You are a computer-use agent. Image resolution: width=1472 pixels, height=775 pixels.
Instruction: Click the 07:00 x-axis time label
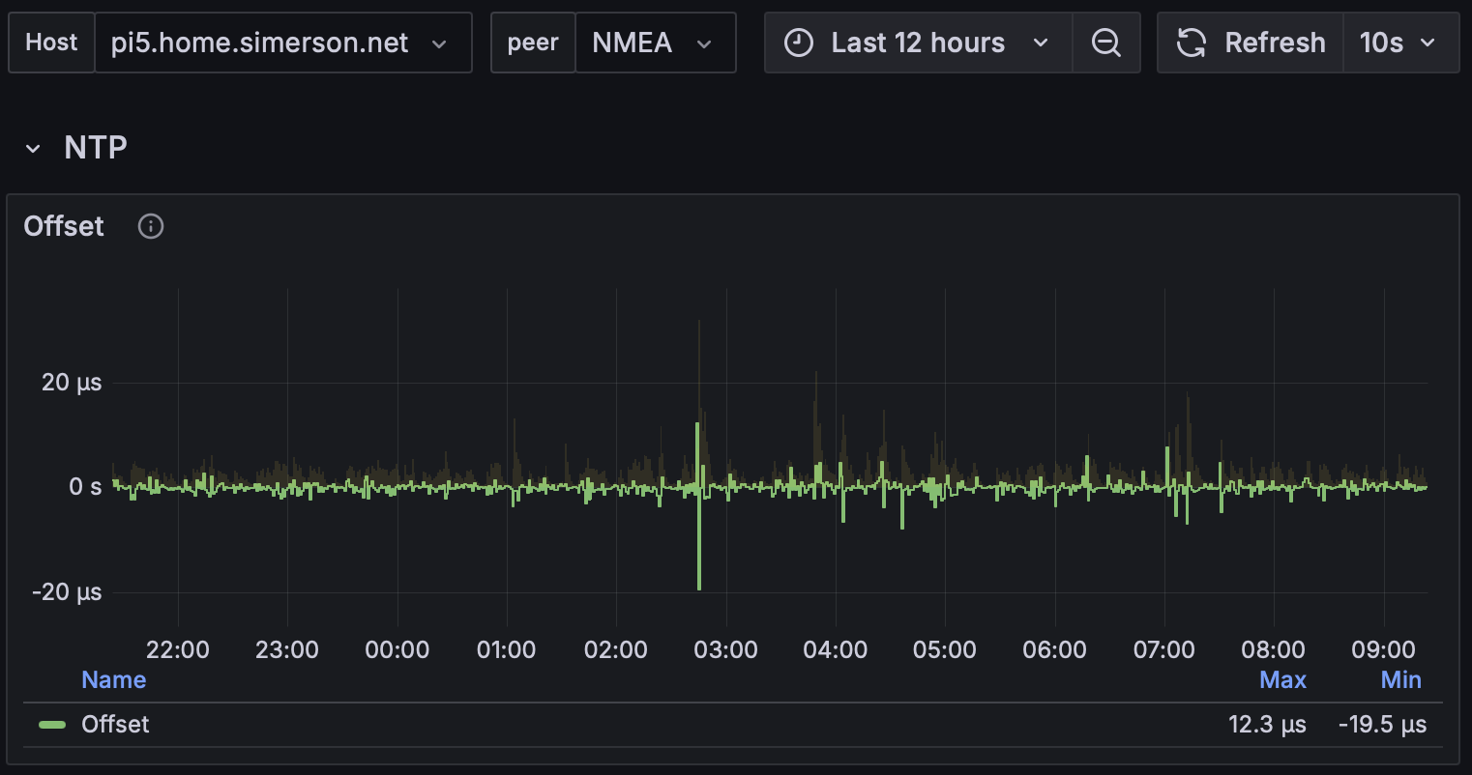(1164, 649)
